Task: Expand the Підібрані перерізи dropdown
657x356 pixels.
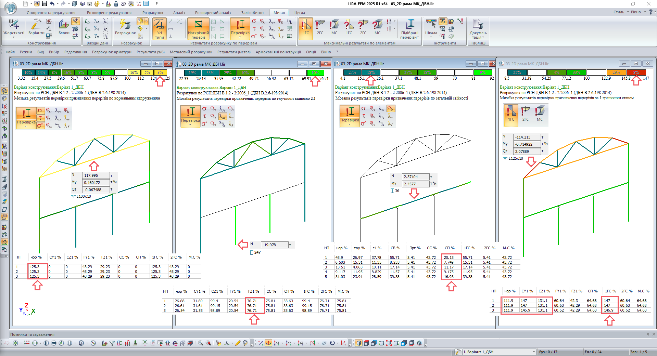Action: (x=409, y=29)
